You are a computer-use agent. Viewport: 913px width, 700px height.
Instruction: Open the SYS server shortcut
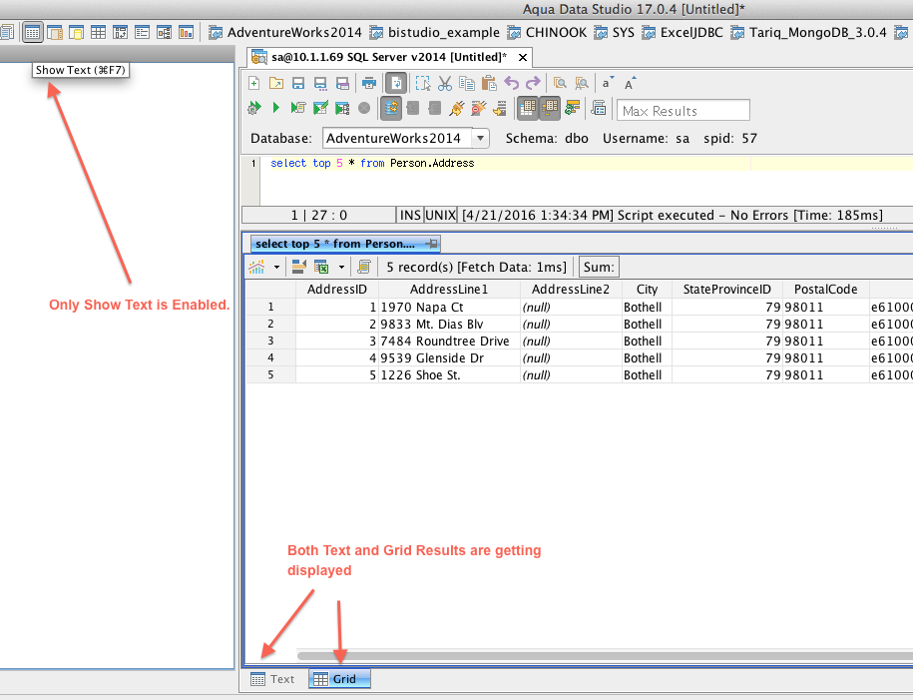[x=615, y=33]
